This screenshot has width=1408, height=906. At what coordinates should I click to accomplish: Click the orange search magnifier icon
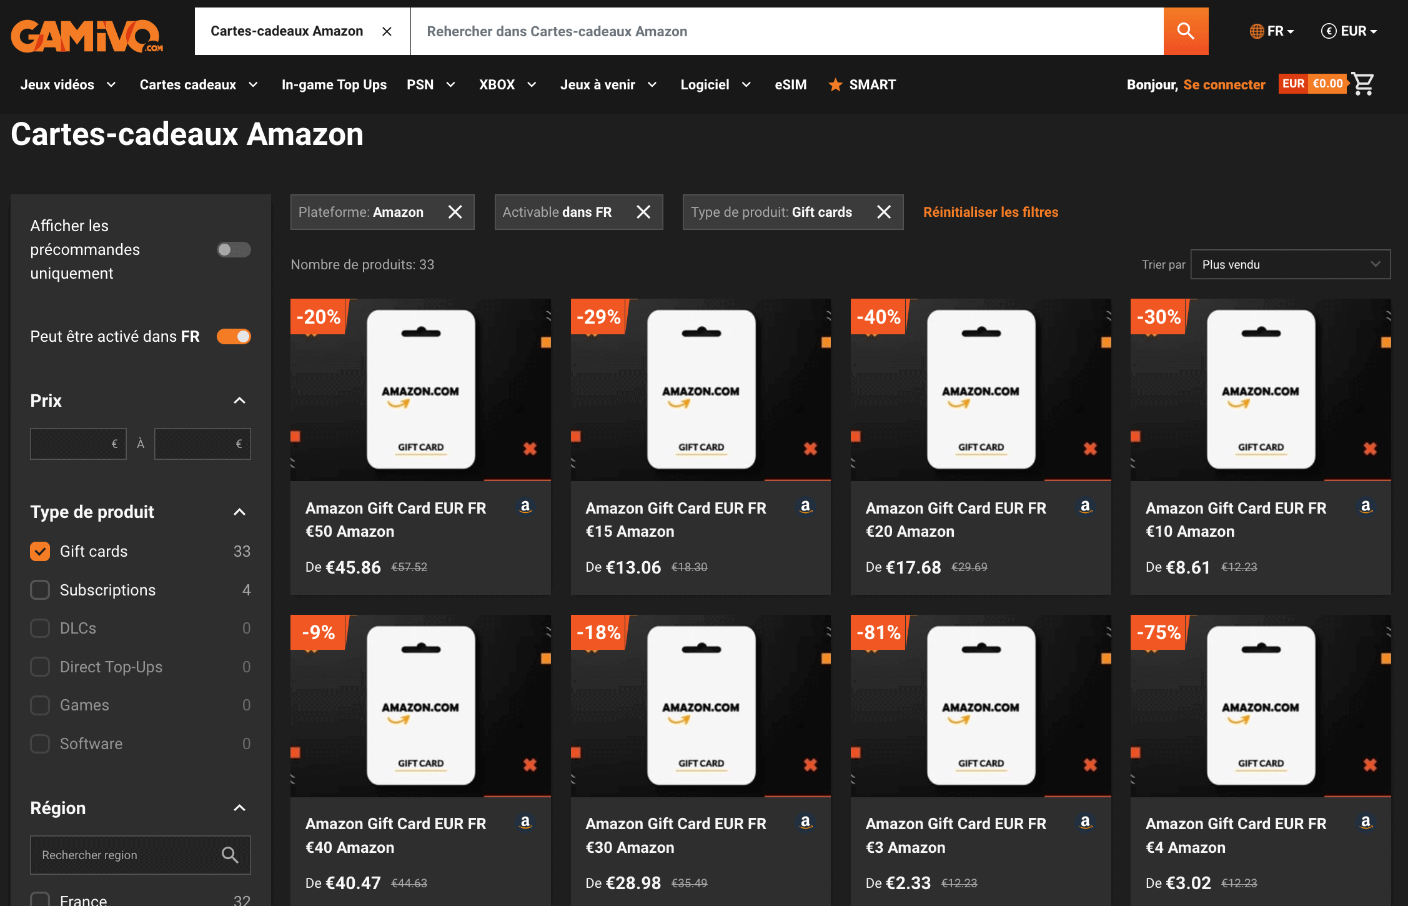[1185, 31]
